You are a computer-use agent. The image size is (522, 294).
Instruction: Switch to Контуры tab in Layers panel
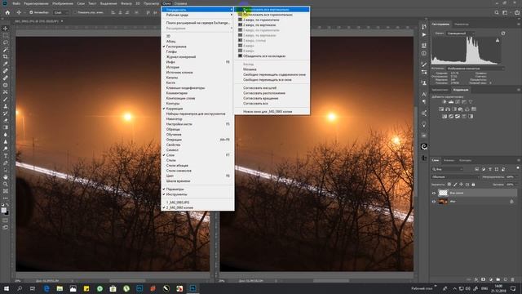tap(465, 160)
